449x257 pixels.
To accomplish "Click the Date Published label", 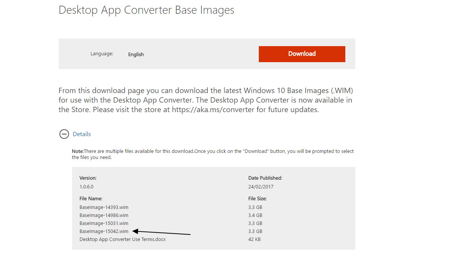I will (265, 178).
